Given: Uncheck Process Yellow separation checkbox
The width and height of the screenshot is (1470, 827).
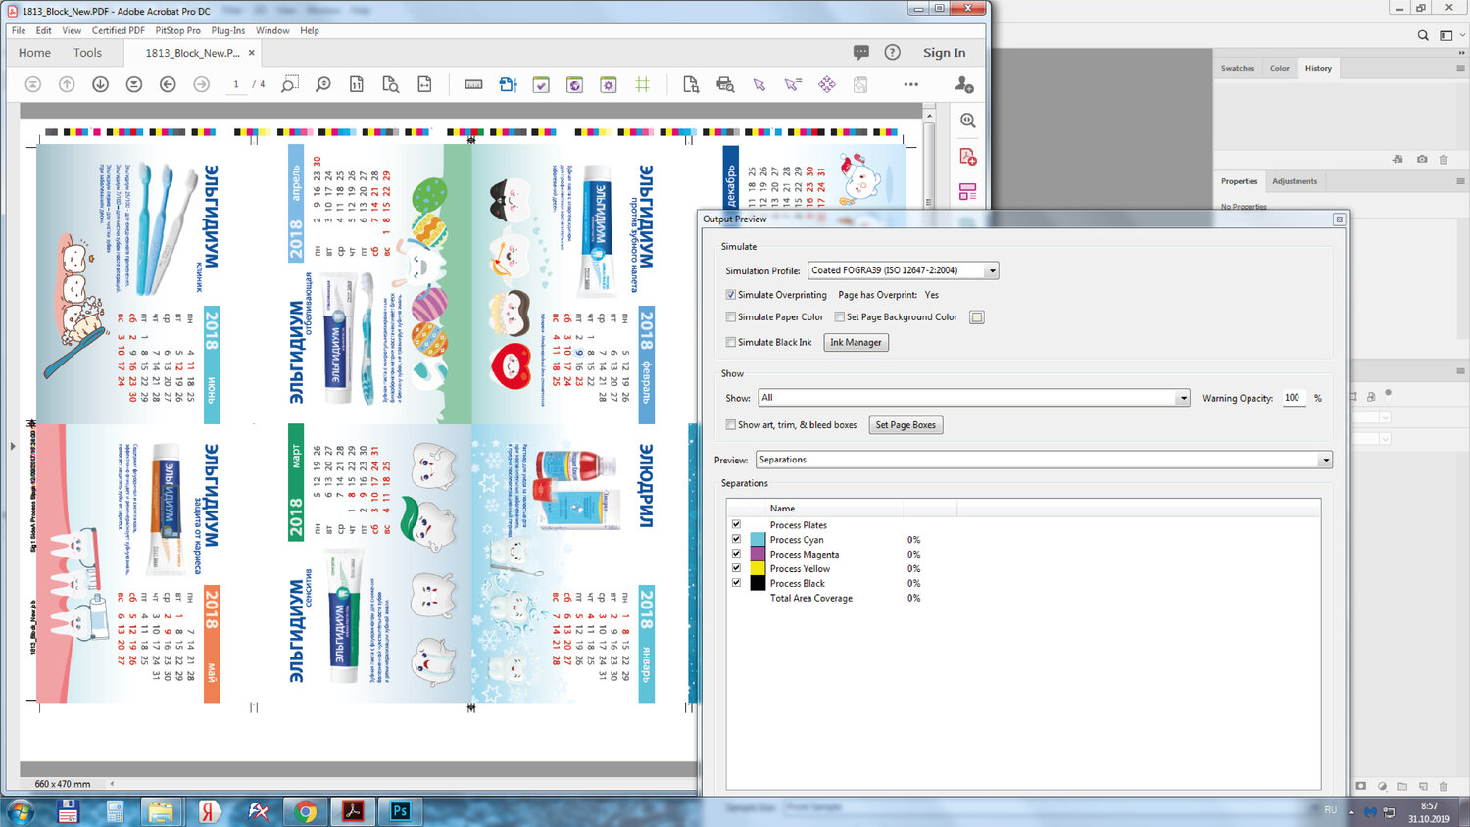Looking at the screenshot, I should [736, 568].
